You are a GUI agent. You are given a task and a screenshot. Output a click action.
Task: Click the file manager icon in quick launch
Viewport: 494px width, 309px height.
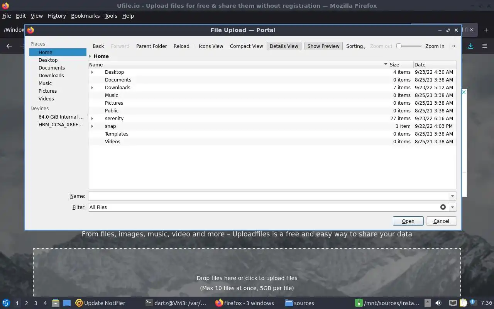[x=55, y=303]
